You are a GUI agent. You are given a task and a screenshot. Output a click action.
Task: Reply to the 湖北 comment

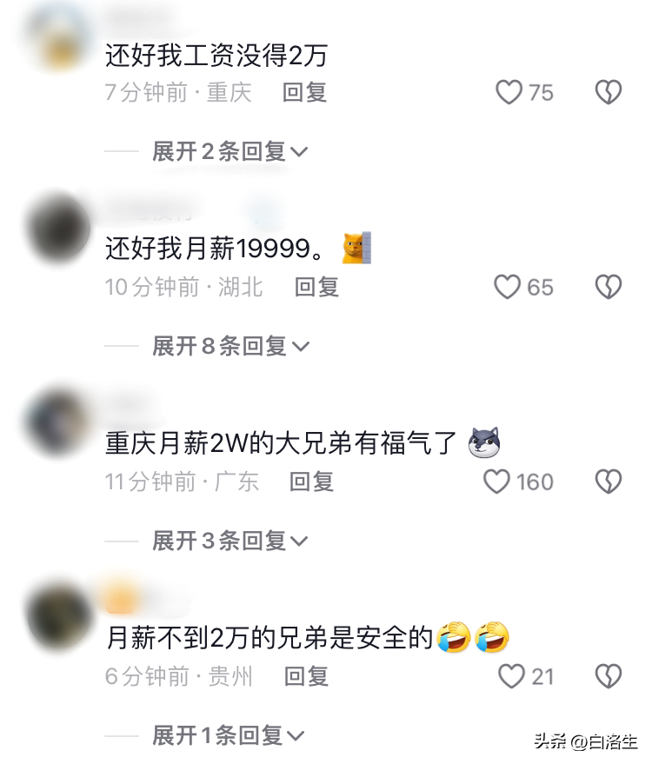pos(316,287)
